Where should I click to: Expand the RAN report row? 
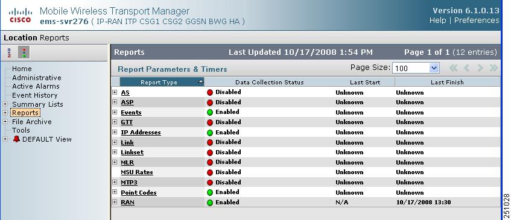click(x=115, y=202)
